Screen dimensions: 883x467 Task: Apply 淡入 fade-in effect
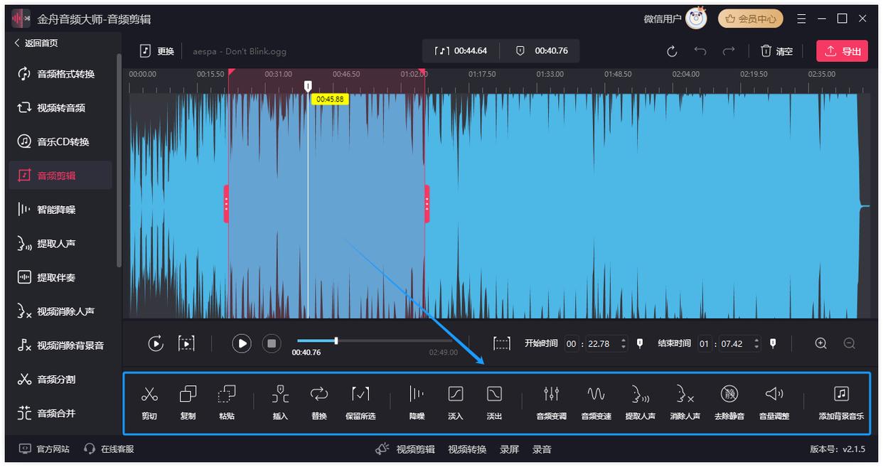[456, 394]
